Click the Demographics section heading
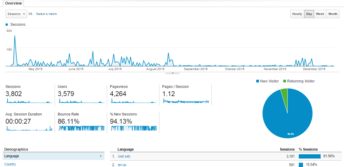The width and height of the screenshot is (344, 167). 16,149
